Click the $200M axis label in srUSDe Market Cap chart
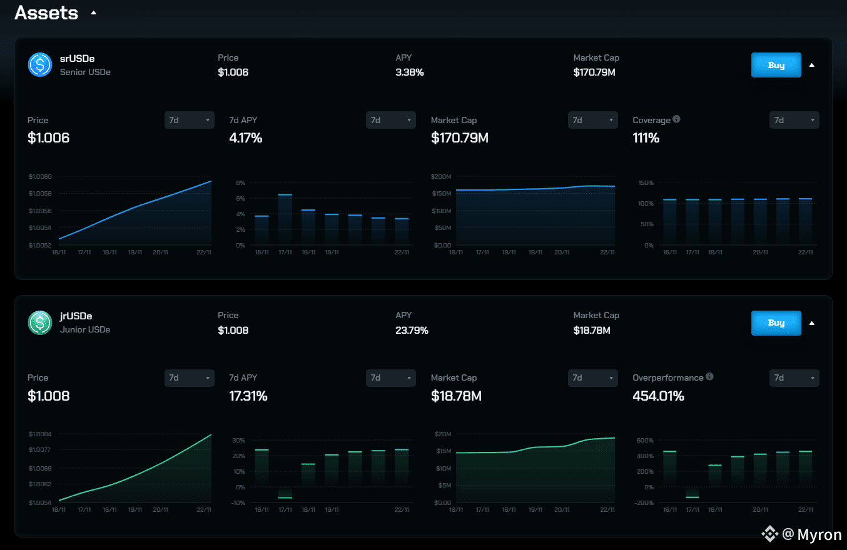Viewport: 847px width, 550px height. pos(441,177)
